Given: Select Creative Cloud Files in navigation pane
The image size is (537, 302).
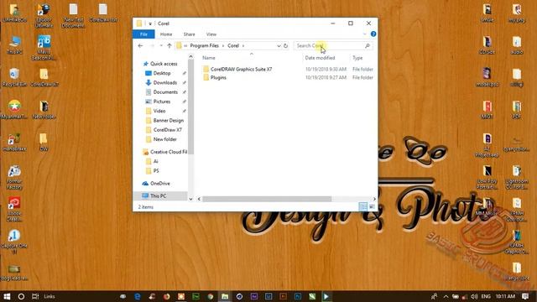Looking at the screenshot, I should [164, 152].
